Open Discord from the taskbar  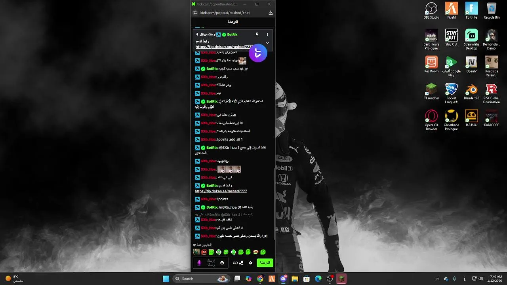283,279
